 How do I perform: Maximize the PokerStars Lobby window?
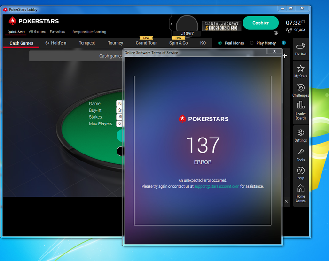point(290,8)
